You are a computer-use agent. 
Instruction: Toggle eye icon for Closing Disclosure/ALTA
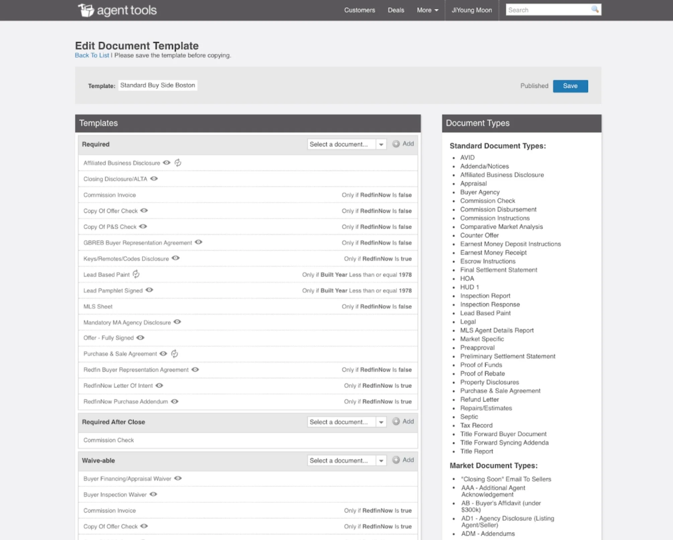pos(154,179)
